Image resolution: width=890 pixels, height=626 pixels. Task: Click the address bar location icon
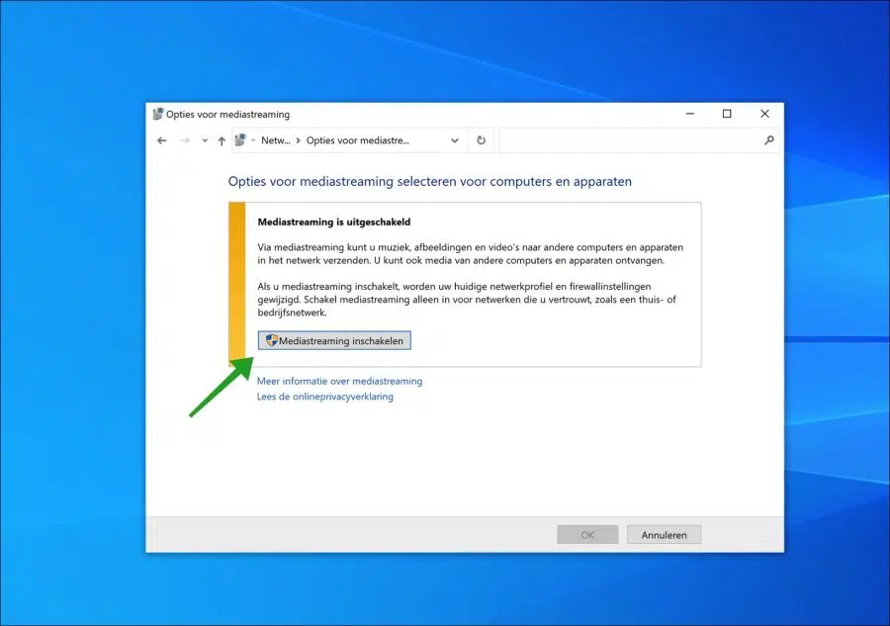240,139
